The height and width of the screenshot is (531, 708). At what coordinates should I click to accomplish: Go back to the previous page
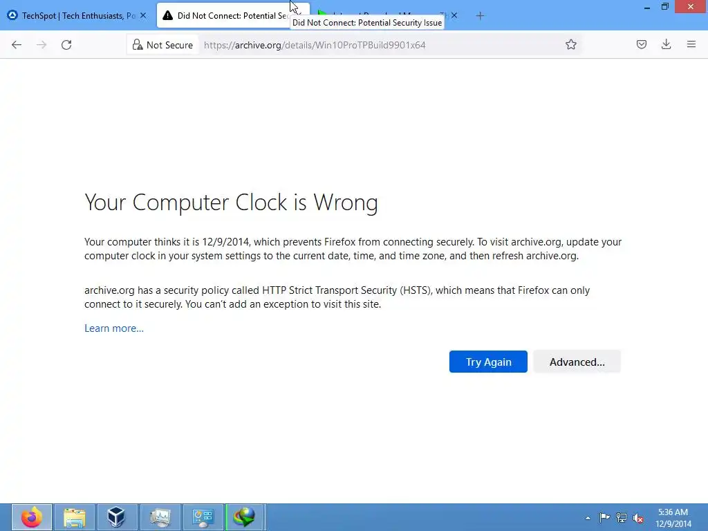[17, 45]
